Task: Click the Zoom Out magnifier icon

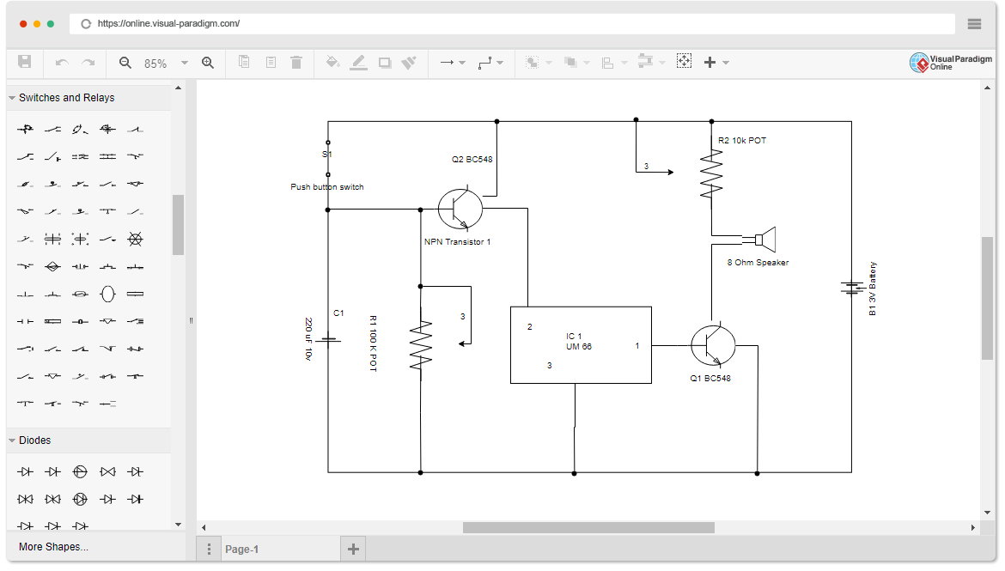Action: coord(125,62)
